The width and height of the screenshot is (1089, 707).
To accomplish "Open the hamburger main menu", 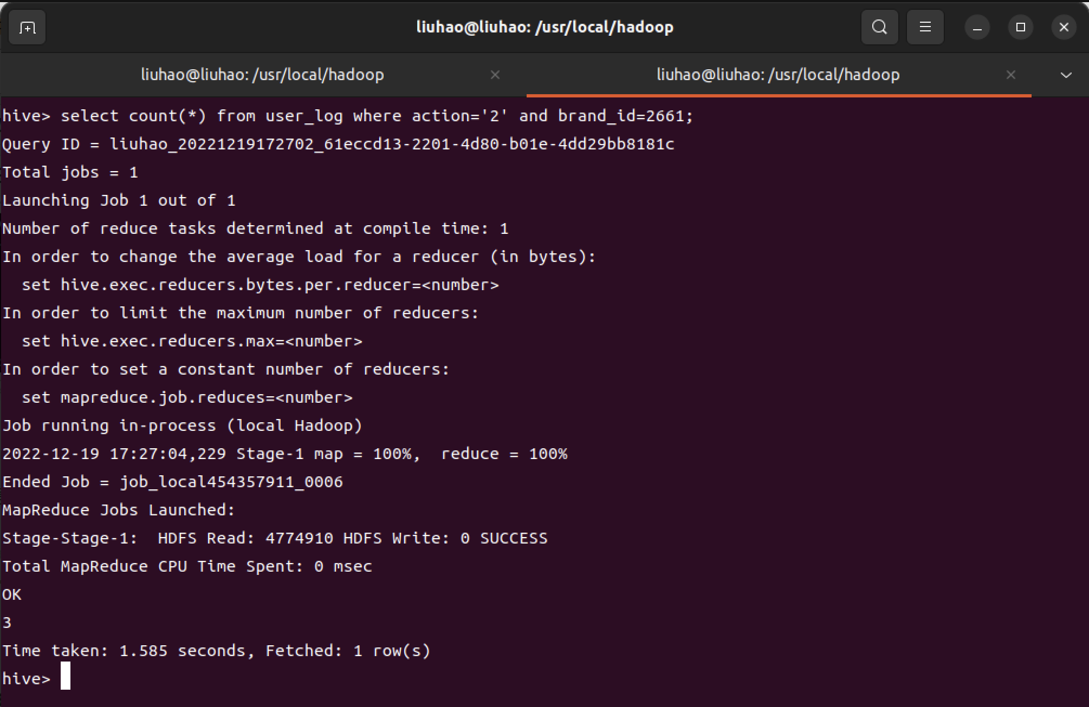I will [x=925, y=27].
